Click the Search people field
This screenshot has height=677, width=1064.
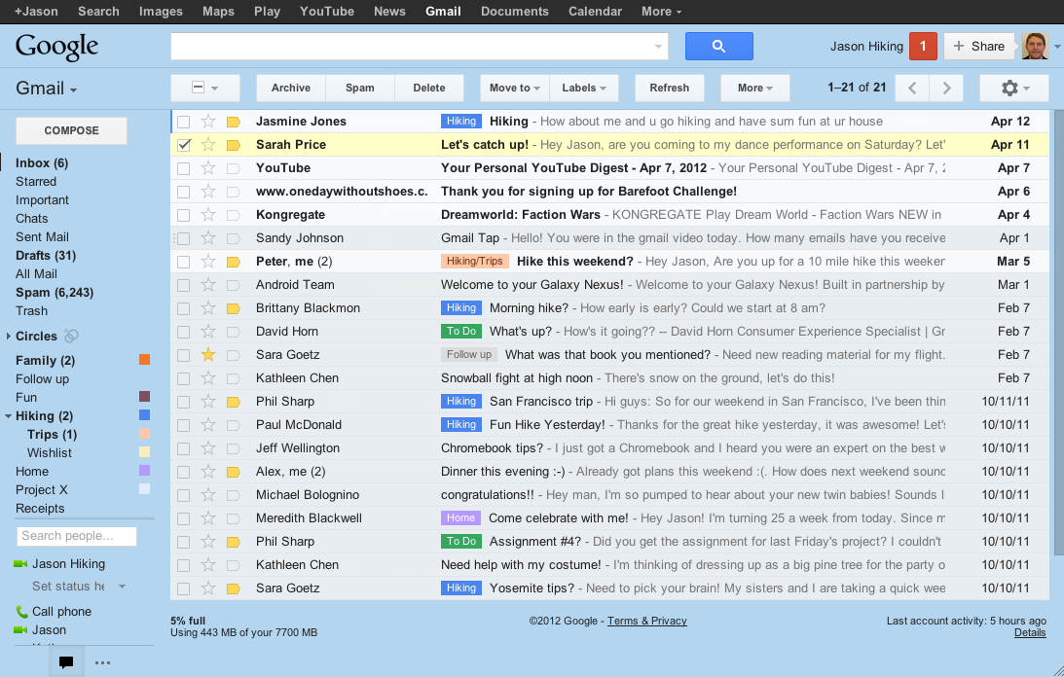(77, 536)
